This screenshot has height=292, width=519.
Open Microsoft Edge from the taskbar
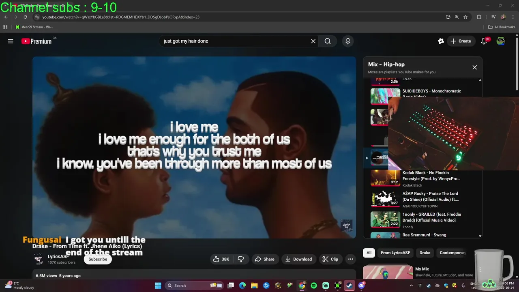pyautogui.click(x=242, y=286)
